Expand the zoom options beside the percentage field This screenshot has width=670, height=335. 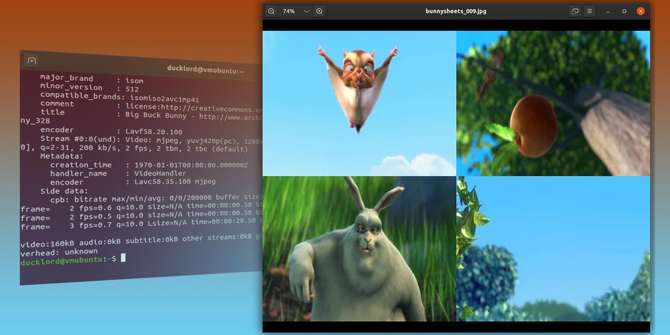point(306,11)
